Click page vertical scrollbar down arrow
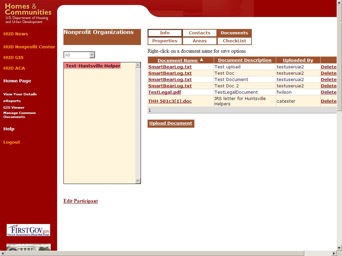 point(339,248)
